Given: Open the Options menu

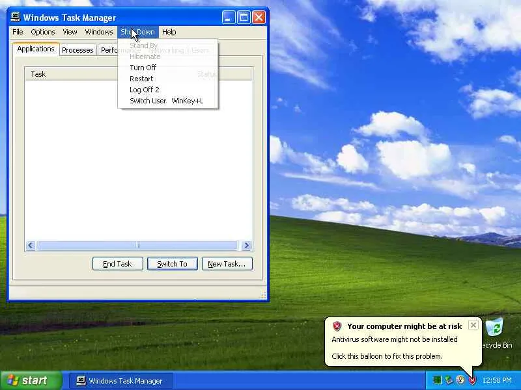Looking at the screenshot, I should click(43, 32).
